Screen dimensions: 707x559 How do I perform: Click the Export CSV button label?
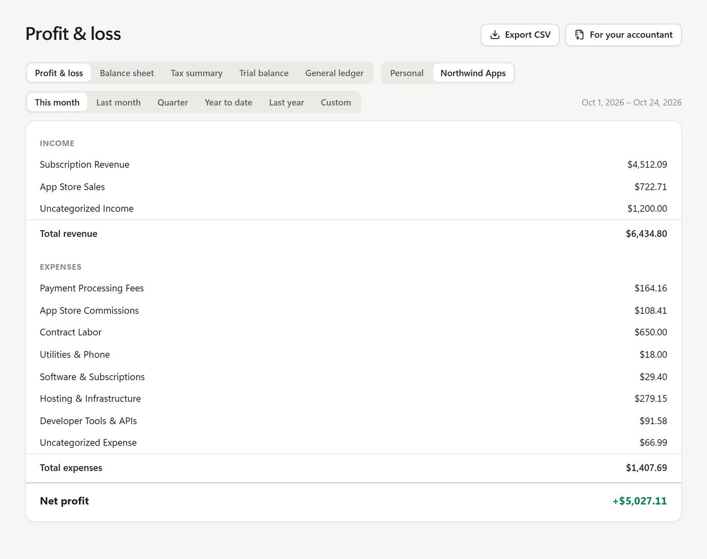coord(528,35)
